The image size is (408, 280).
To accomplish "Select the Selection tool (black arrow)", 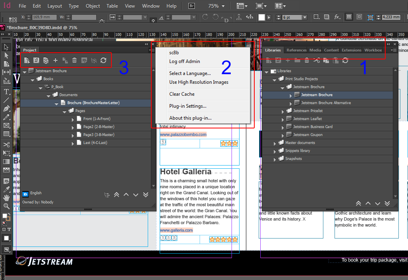I will pos(6,47).
